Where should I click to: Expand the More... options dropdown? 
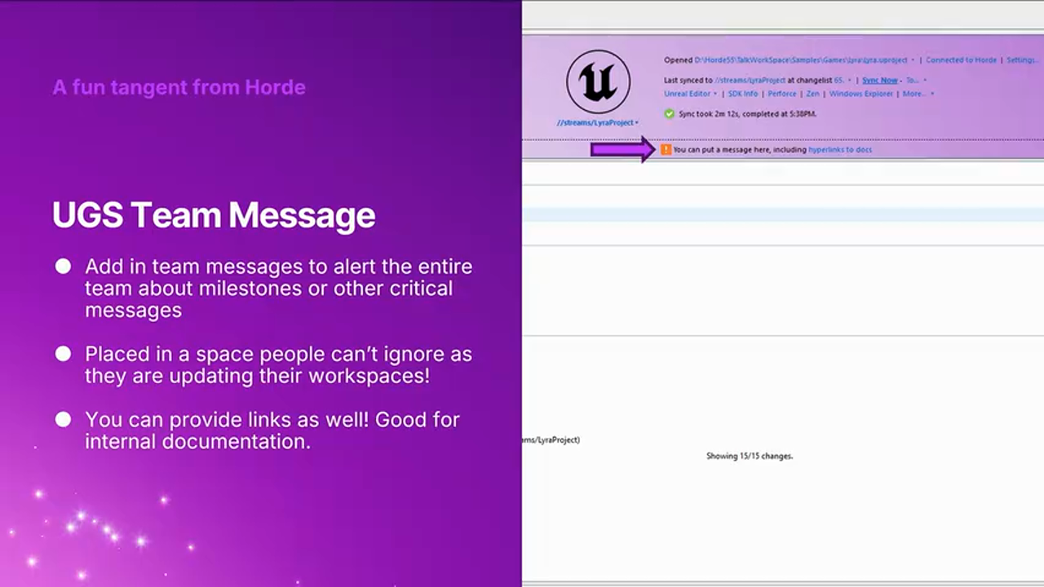click(931, 94)
